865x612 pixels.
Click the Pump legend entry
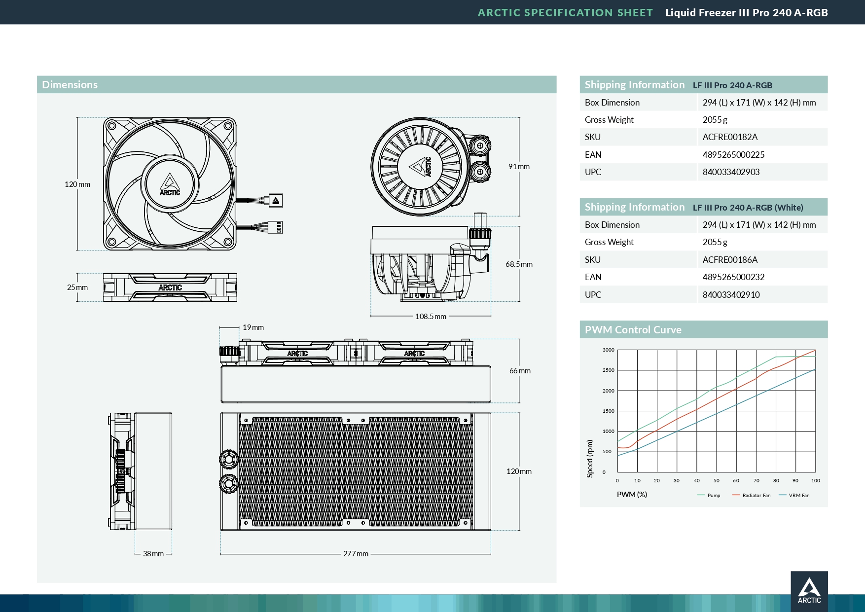click(709, 495)
